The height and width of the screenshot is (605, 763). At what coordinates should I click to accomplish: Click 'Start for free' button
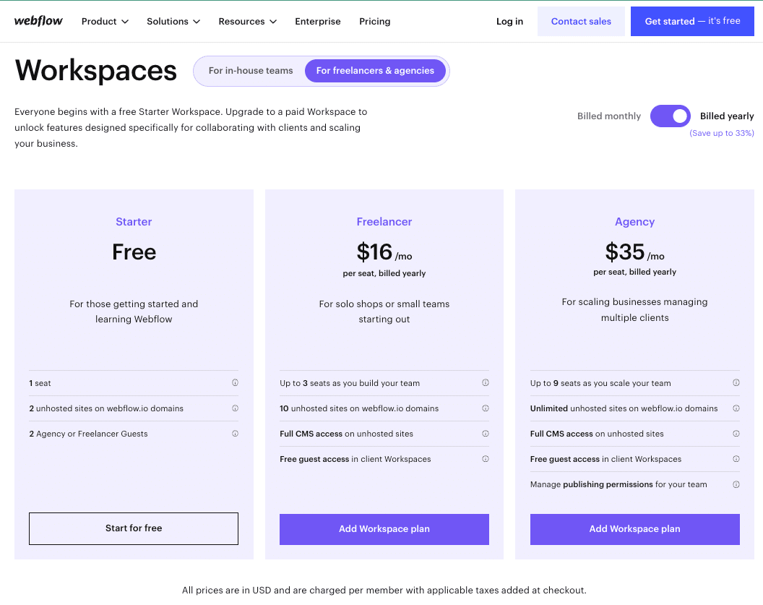pyautogui.click(x=134, y=528)
